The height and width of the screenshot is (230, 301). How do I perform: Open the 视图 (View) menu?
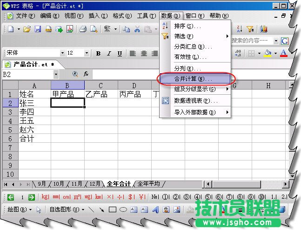point(74,15)
